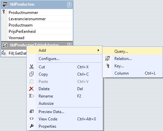
Task: Select Configure... from the context menu
Action: click(x=65, y=59)
